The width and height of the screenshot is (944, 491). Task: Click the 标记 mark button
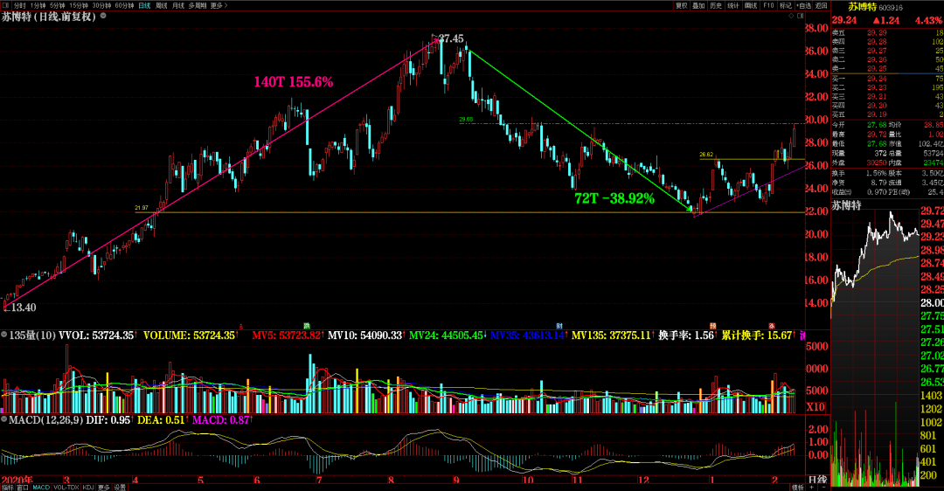(787, 5)
